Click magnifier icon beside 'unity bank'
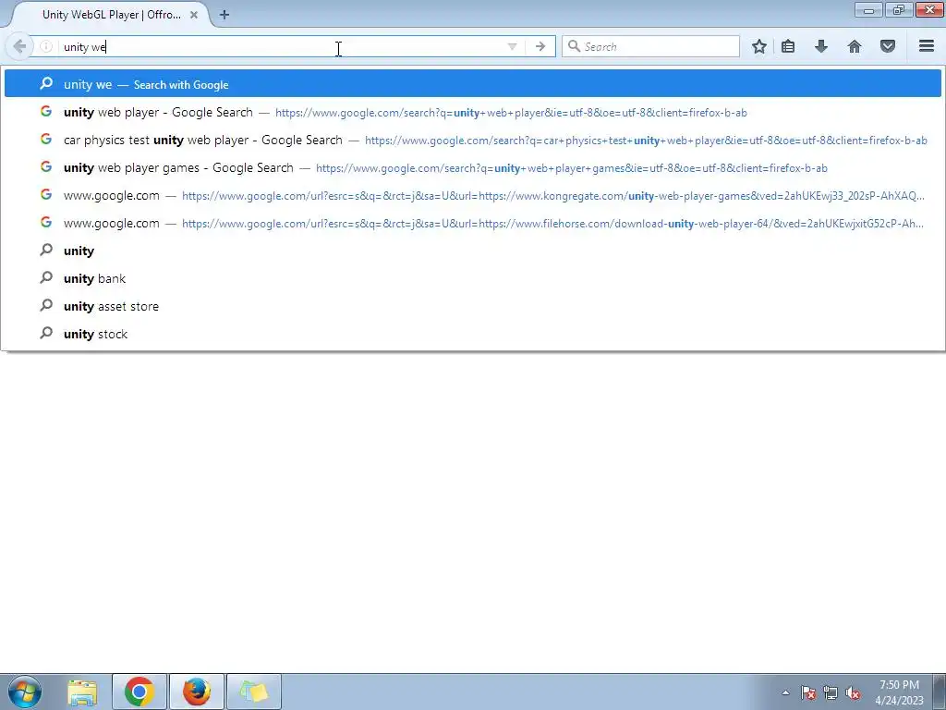Image resolution: width=946 pixels, height=710 pixels. pos(46,277)
